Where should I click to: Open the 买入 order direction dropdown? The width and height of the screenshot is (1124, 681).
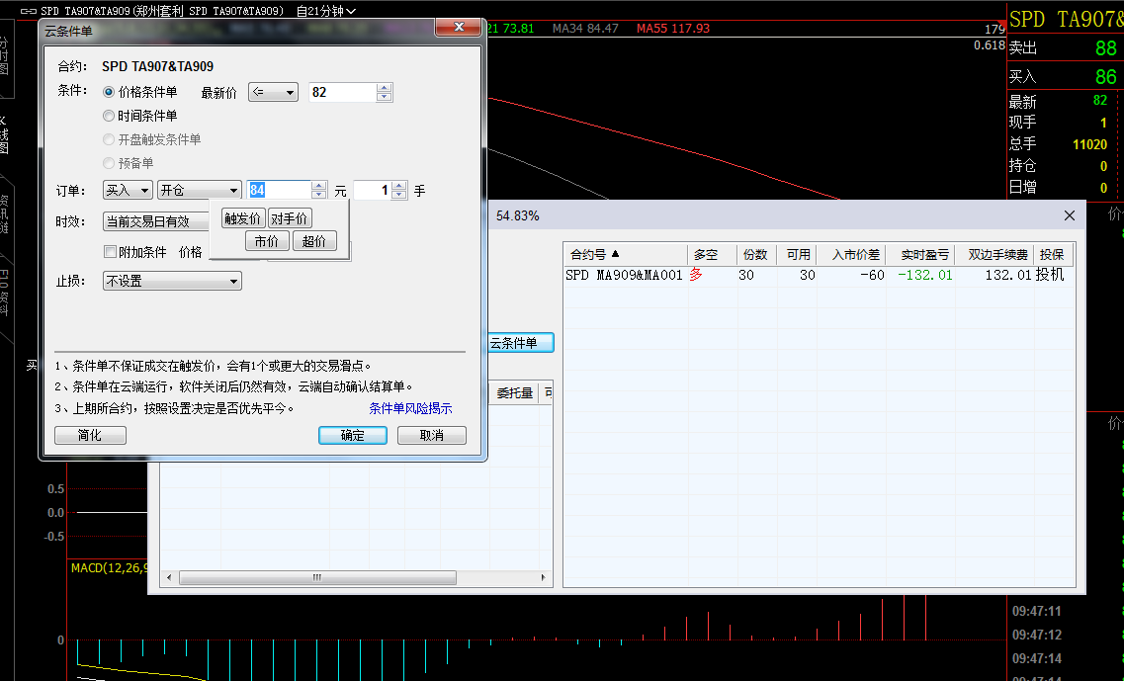128,190
